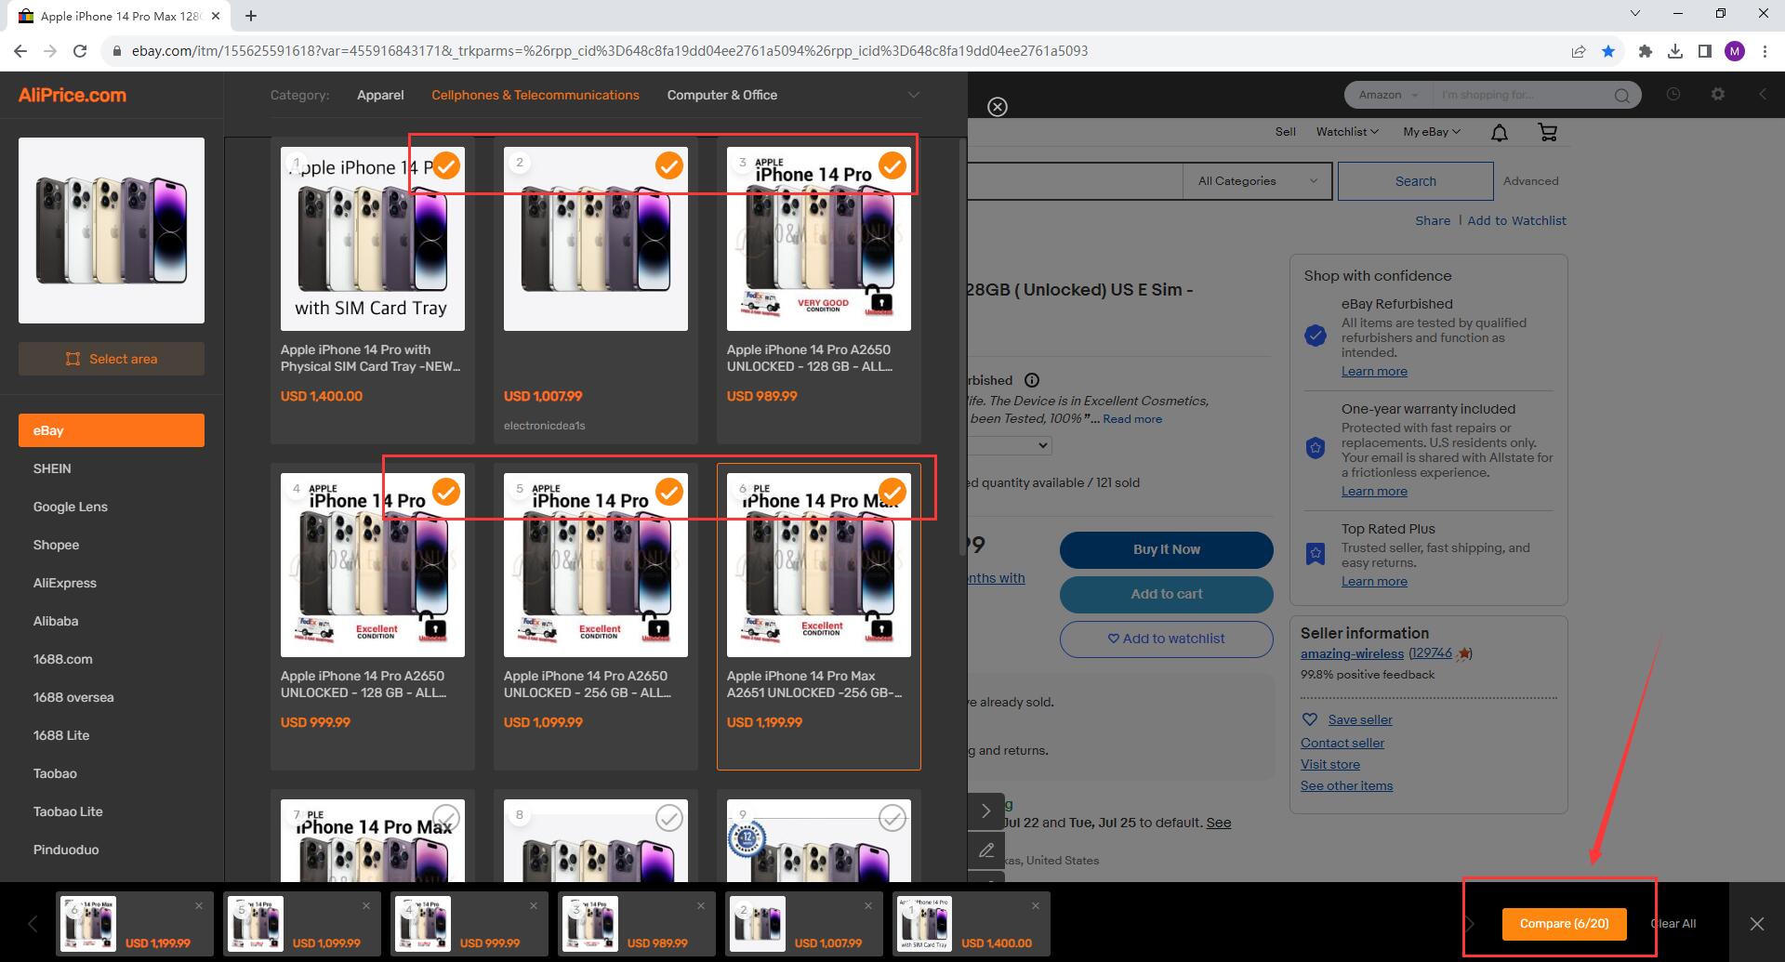Toggle Chrome side panel icon
1785x962 pixels.
1705,51
